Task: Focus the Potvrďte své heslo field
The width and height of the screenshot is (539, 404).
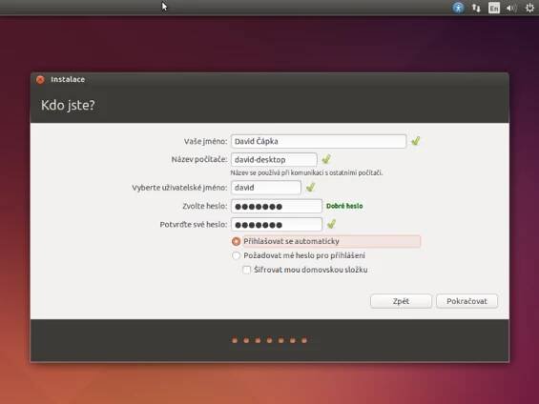Action: [x=277, y=225]
